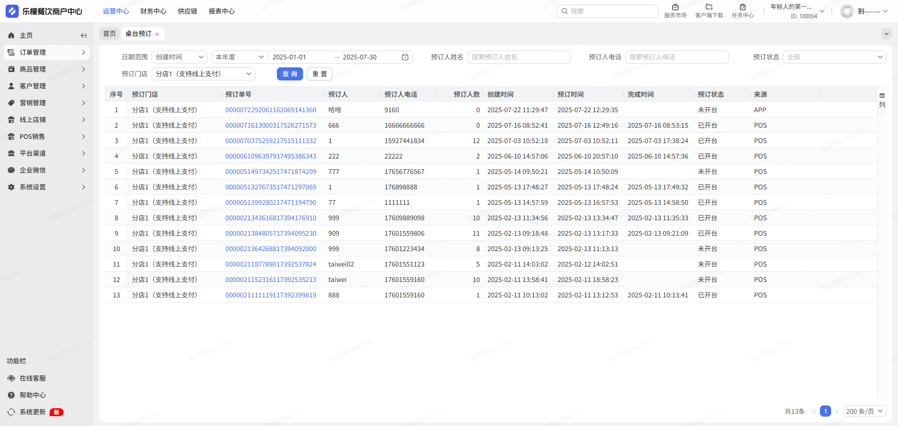The image size is (898, 426).
Task: Close the 桌台预订 tab
Action: click(157, 34)
